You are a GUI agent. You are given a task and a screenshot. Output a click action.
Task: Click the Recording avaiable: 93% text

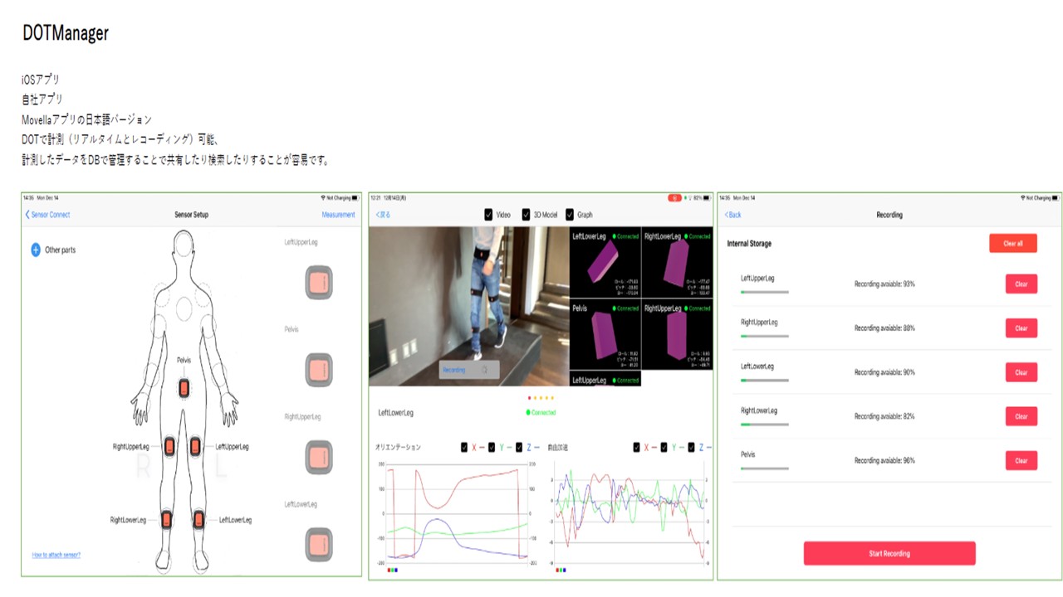(x=884, y=284)
